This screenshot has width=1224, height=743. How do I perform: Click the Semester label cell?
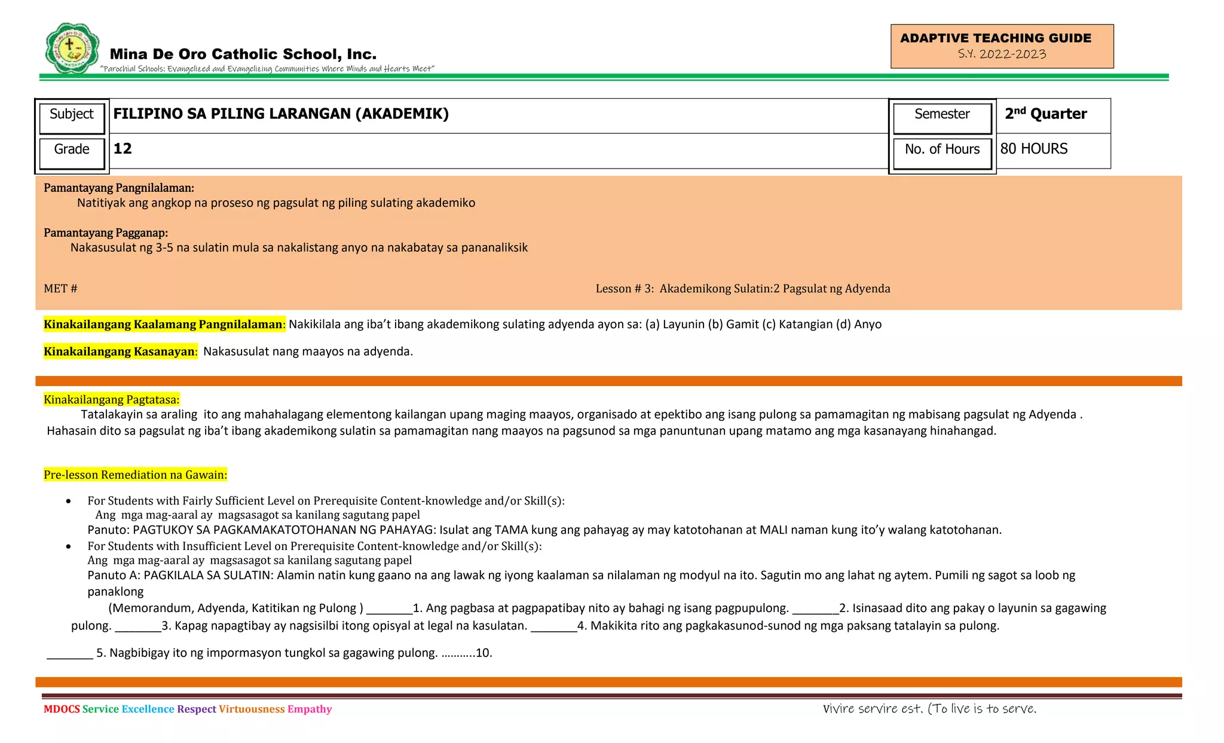(x=942, y=115)
